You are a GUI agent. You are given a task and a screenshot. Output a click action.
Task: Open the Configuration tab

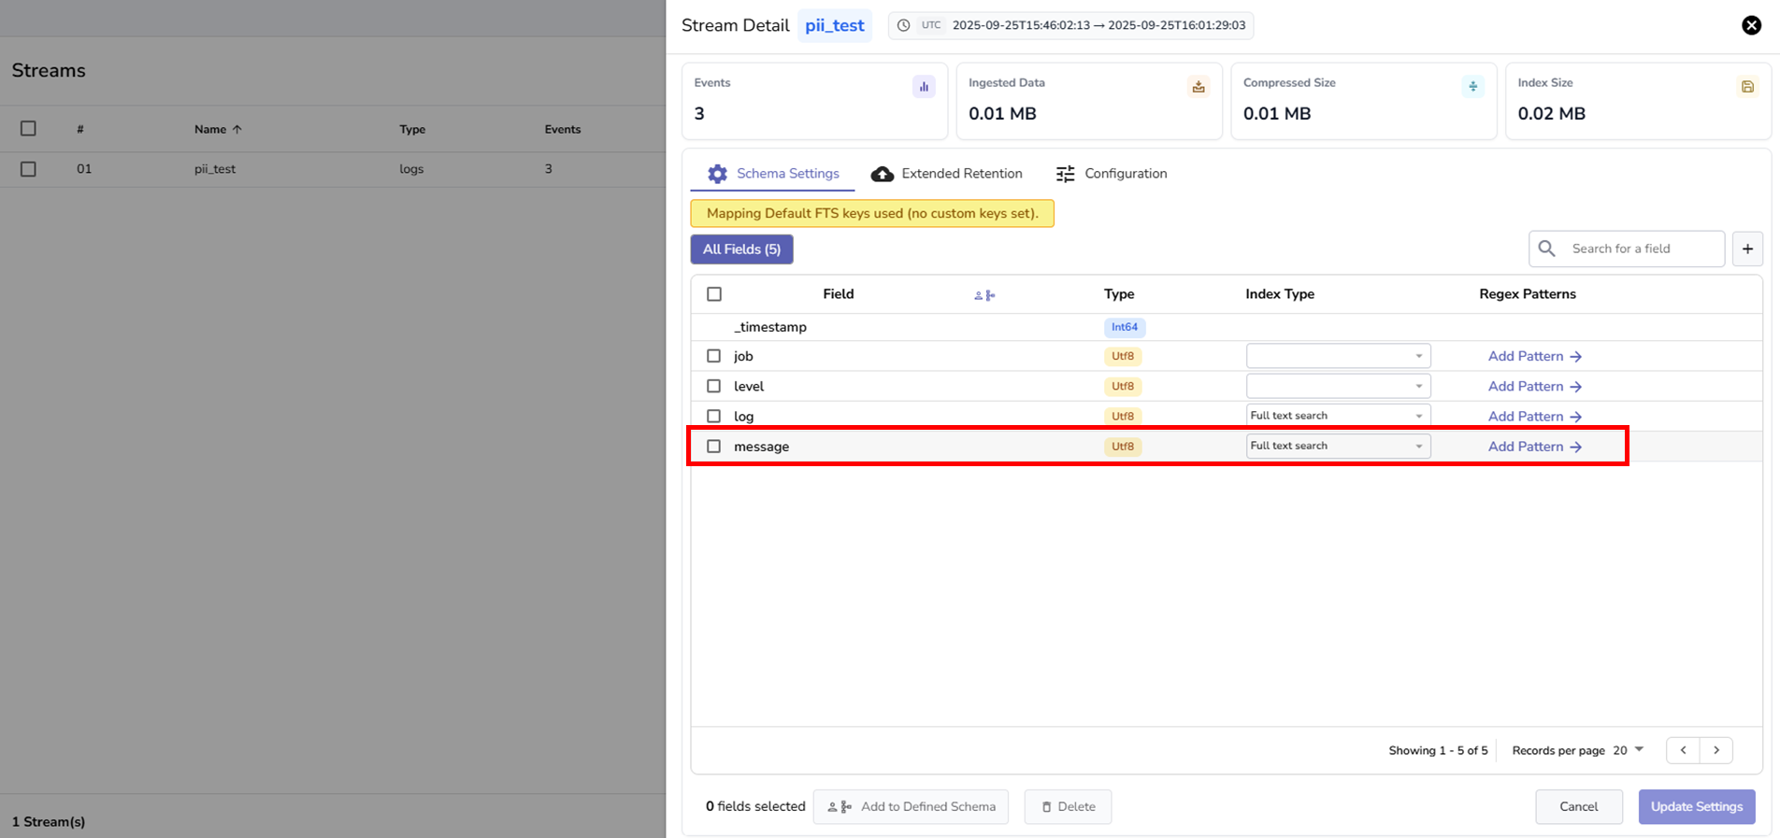(x=1112, y=174)
